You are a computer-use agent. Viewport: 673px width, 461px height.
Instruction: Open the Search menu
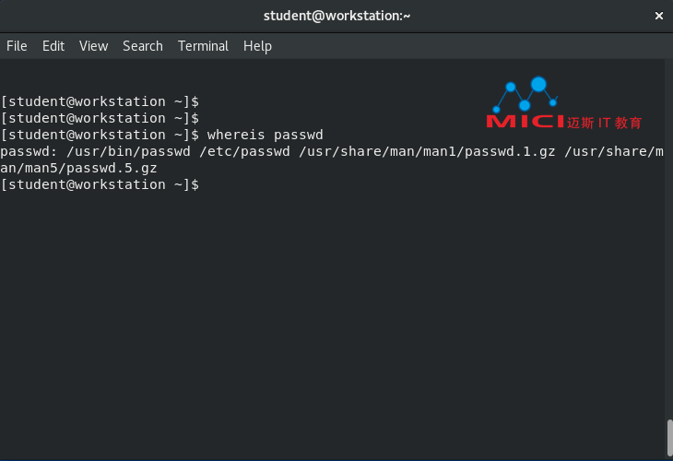point(143,46)
